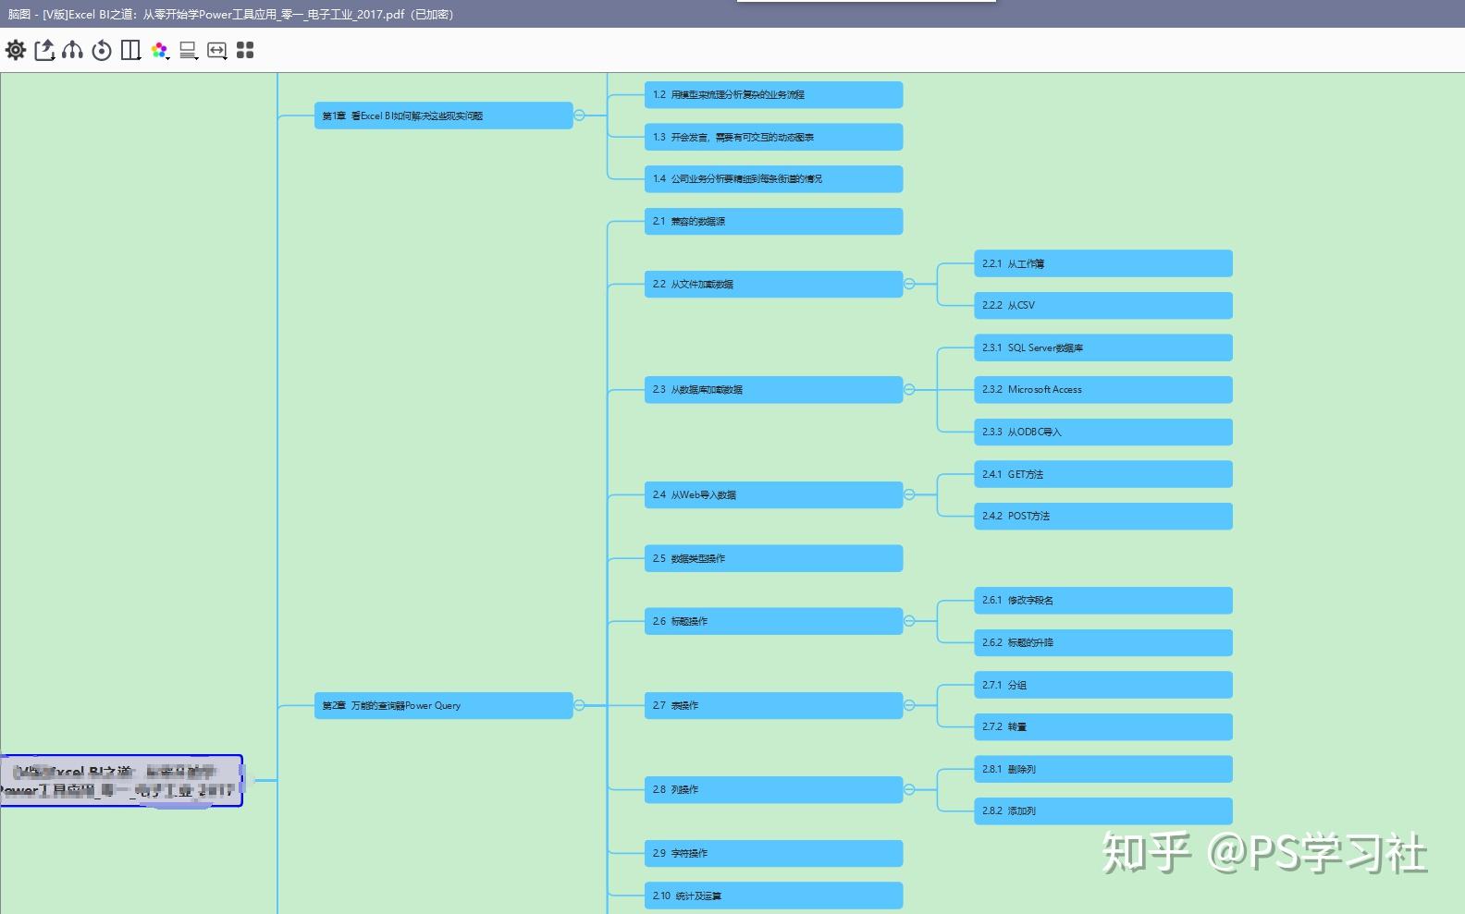The height and width of the screenshot is (914, 1465).
Task: Collapse the Chapter 2 Power Query children
Action: tap(579, 705)
